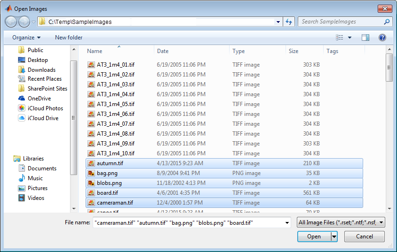The image size is (397, 252).
Task: Select the file AT3_1m4_02.tif
Action: [x=116, y=75]
